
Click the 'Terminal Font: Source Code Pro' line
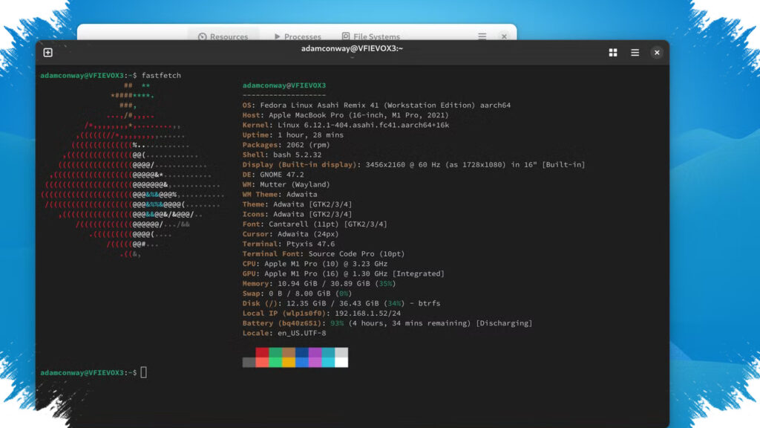324,254
